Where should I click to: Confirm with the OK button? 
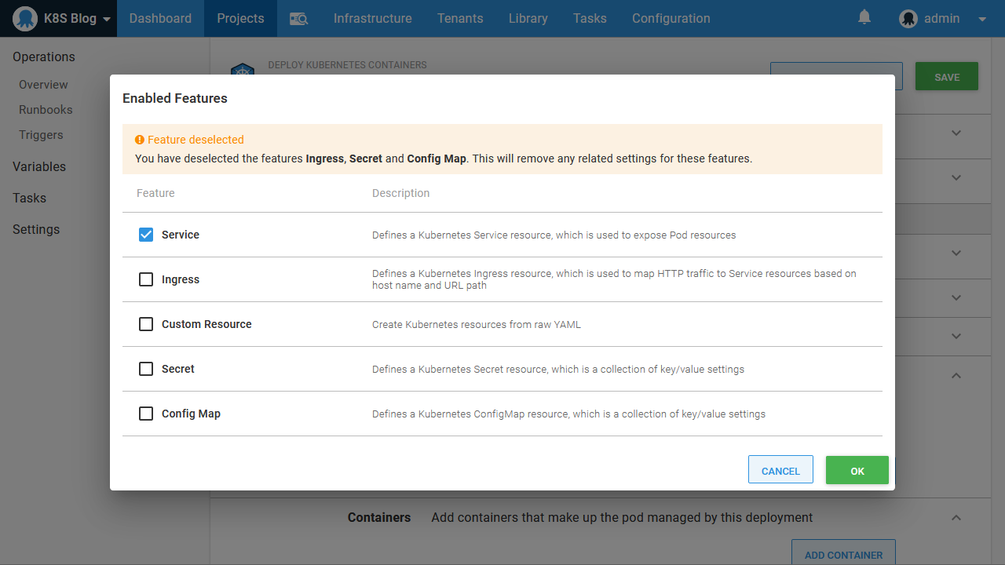(x=857, y=471)
